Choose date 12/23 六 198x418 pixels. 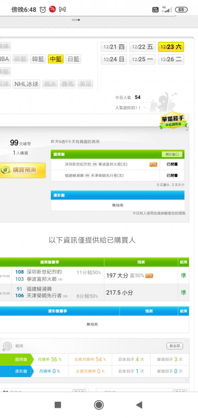pyautogui.click(x=171, y=47)
